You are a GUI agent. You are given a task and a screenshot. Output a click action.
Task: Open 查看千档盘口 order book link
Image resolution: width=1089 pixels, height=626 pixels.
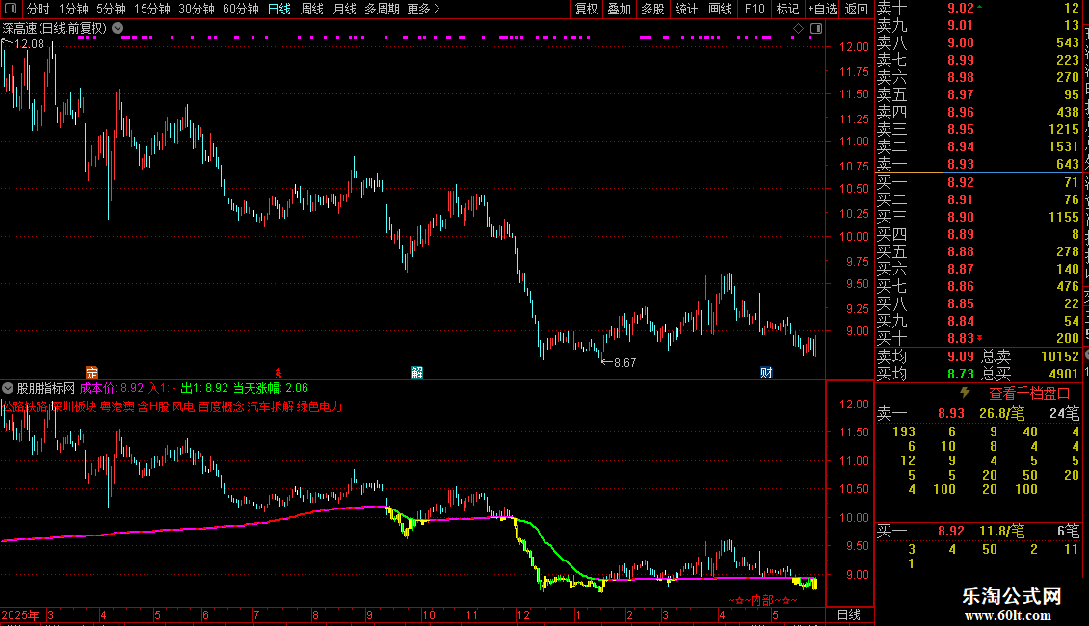click(1029, 394)
